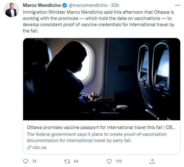
Task: Click the 20h timestamp
Action: coord(115,5)
